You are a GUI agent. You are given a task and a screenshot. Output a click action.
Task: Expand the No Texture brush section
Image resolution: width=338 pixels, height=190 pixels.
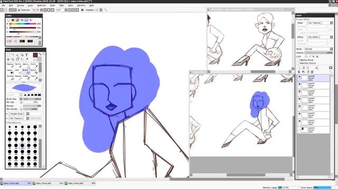coord(7,118)
